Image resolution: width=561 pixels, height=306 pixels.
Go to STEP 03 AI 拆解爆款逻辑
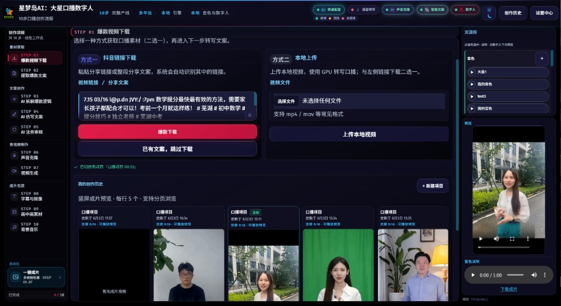(35, 99)
